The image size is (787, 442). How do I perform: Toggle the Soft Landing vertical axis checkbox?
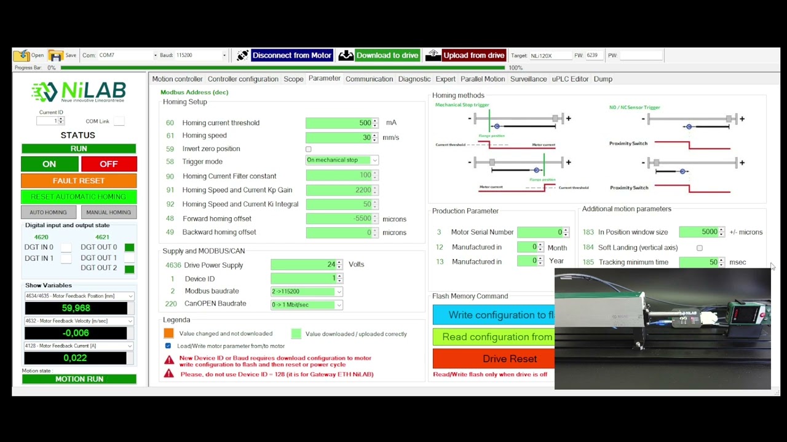[x=700, y=248]
